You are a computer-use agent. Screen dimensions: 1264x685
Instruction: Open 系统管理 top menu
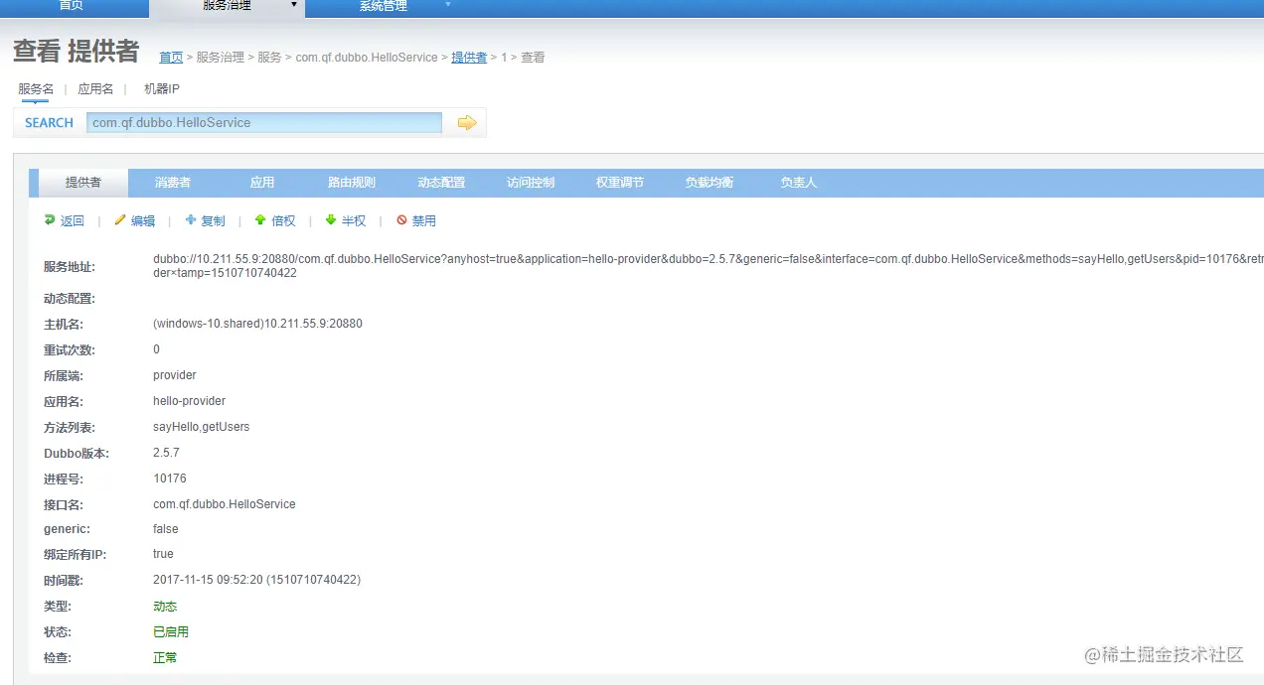tap(384, 6)
